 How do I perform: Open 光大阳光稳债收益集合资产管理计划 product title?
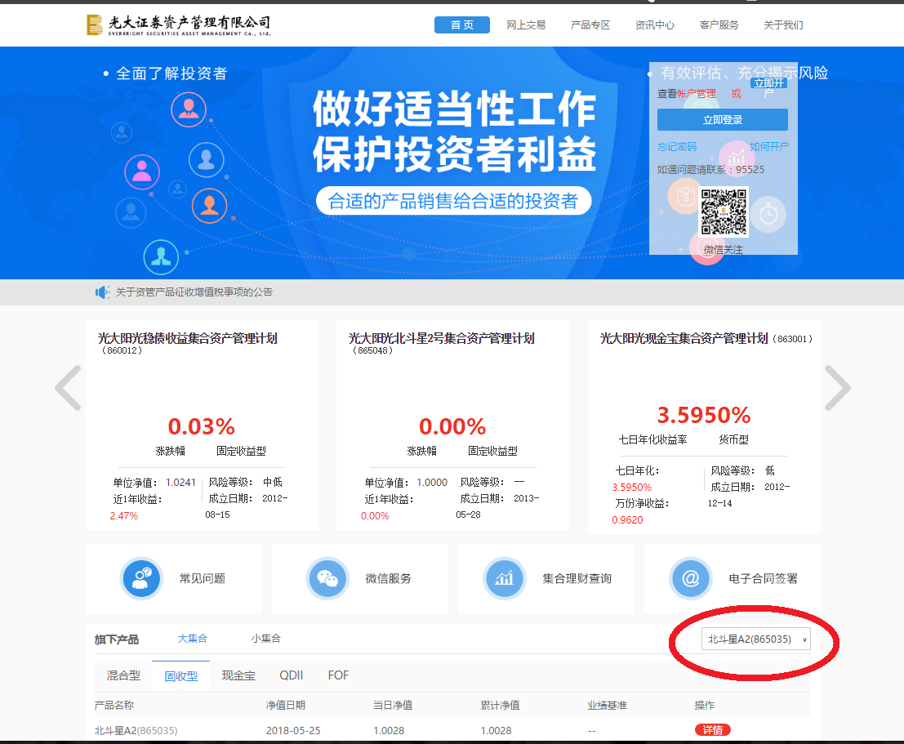(187, 339)
